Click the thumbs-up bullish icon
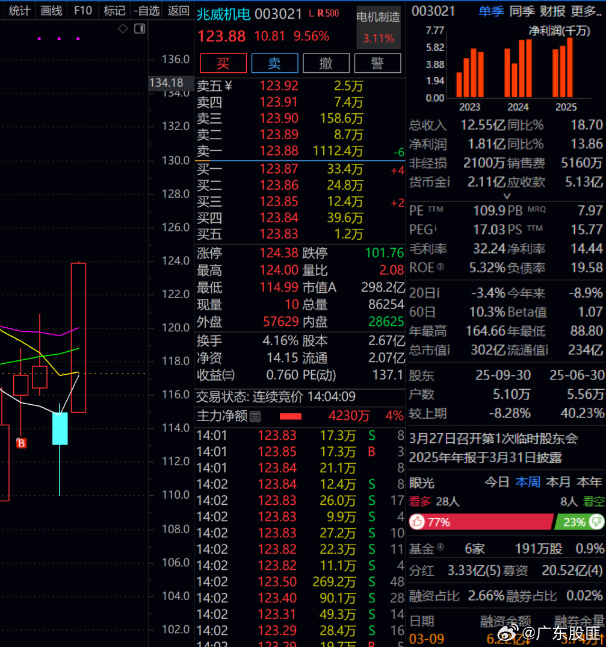This screenshot has width=606, height=647. tap(417, 522)
